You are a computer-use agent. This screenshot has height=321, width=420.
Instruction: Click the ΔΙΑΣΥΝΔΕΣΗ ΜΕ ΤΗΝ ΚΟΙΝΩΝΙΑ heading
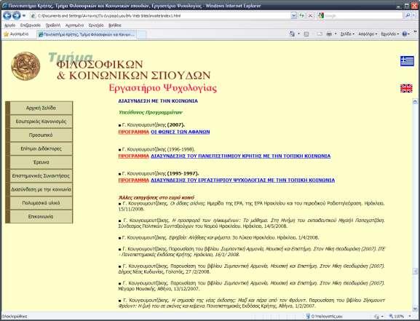(158, 101)
